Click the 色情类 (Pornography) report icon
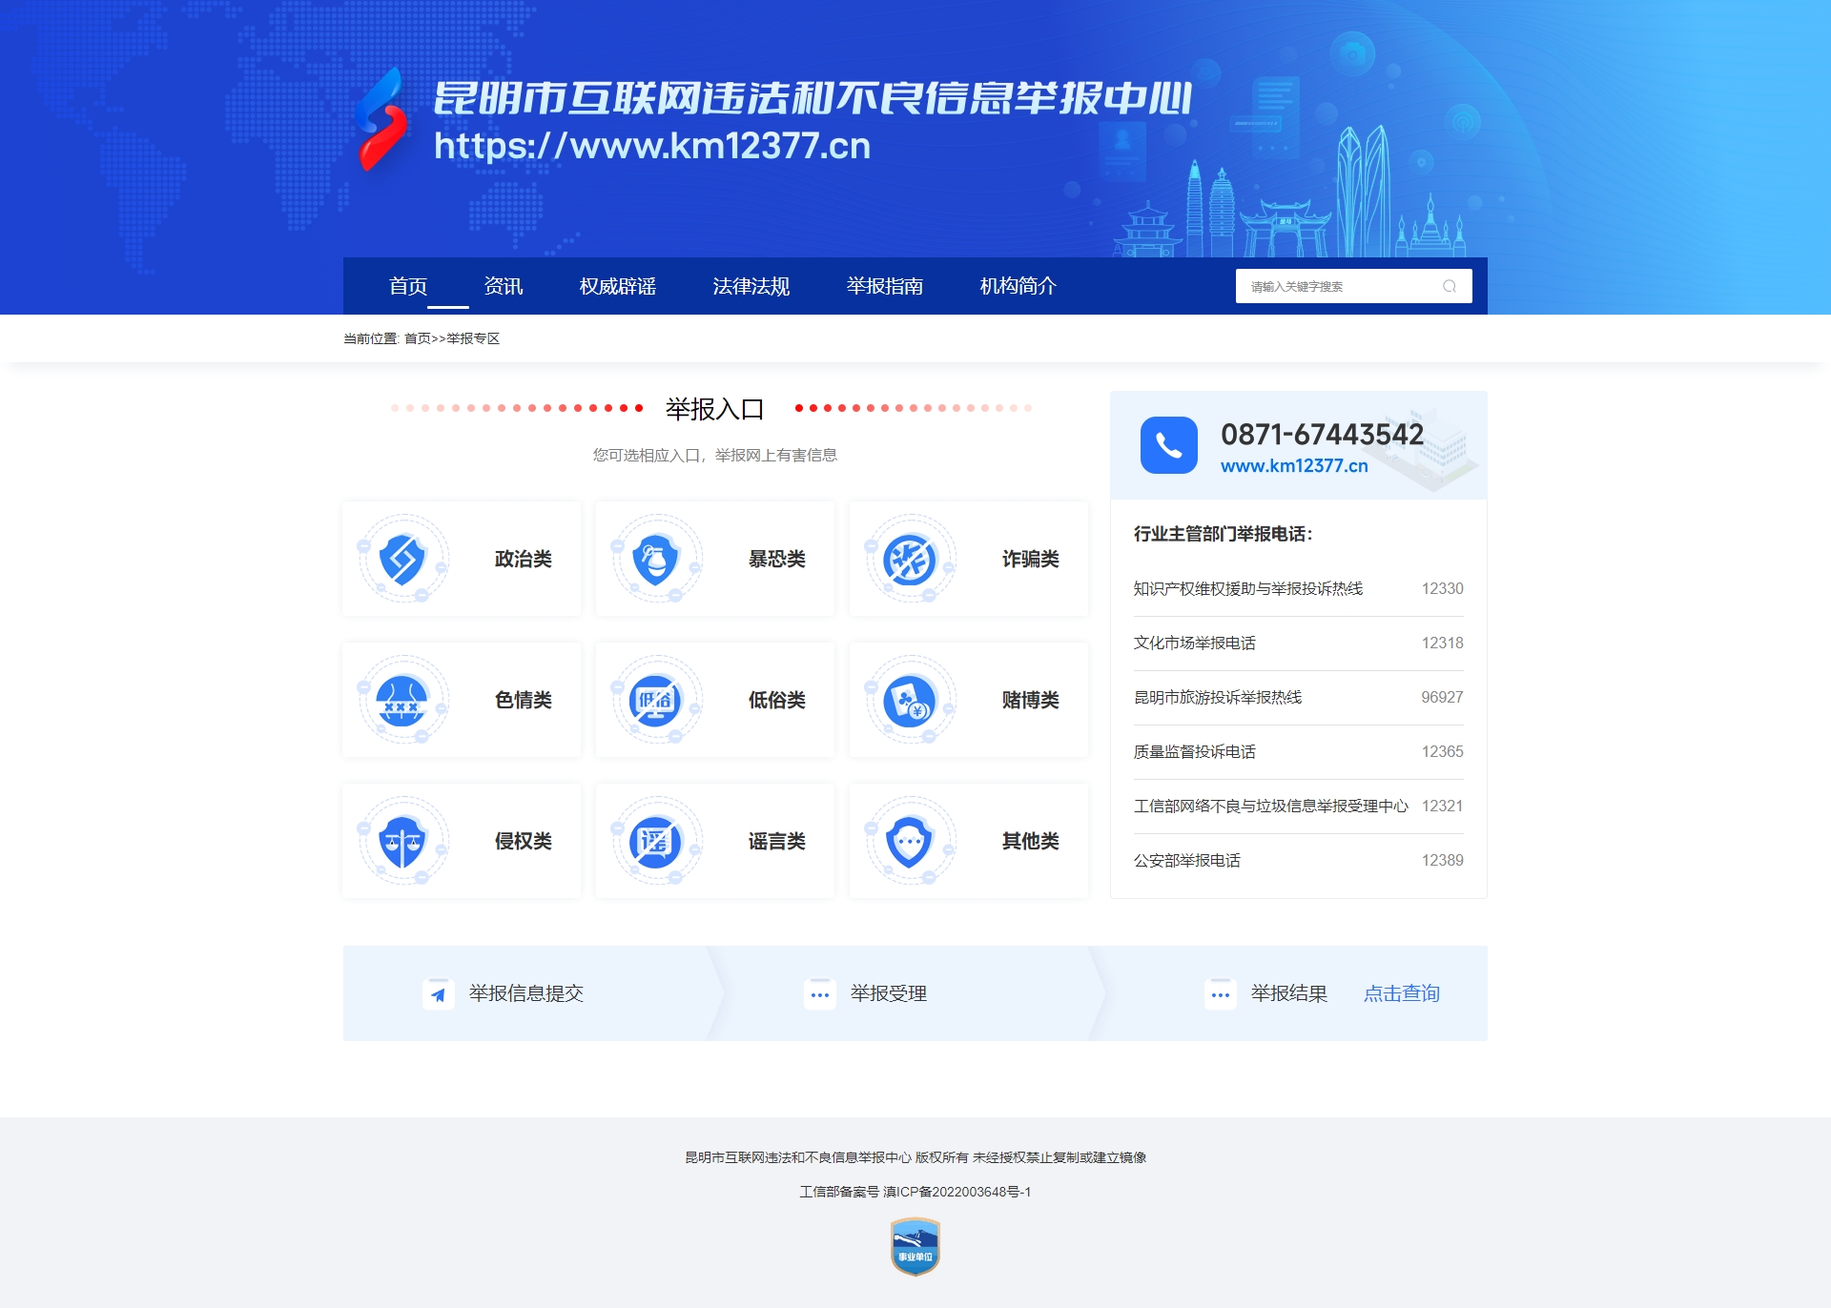 [x=403, y=701]
